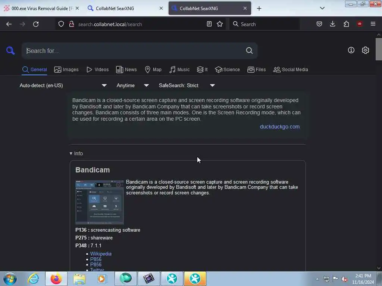Collapse the Info section

coord(76,153)
